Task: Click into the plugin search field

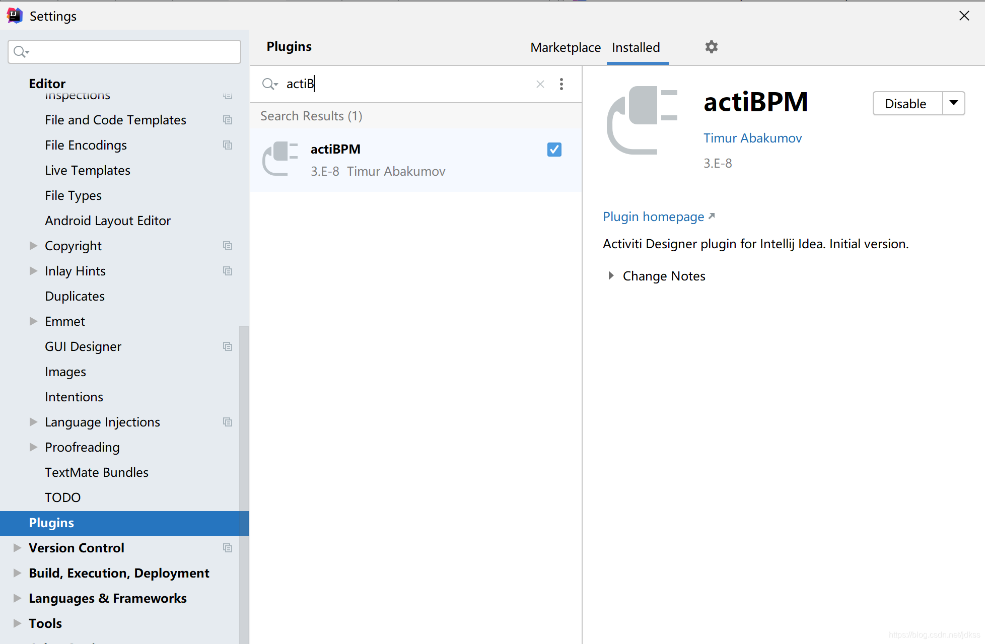Action: 408,84
